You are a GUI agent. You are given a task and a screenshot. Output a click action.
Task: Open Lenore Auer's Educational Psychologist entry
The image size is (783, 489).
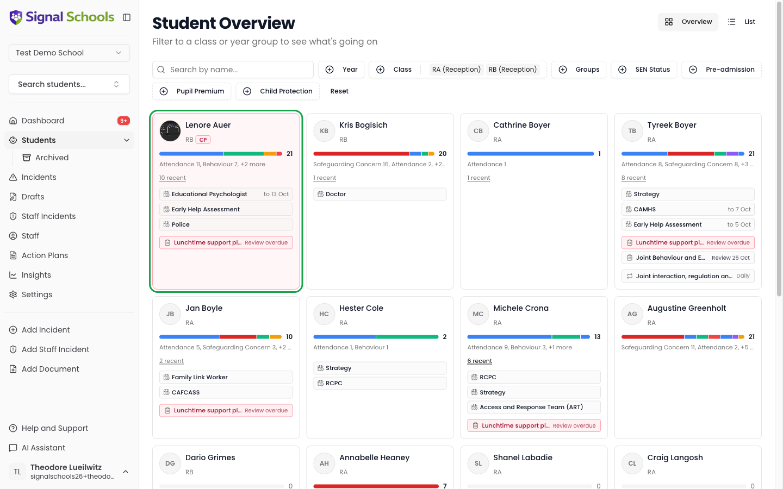click(x=226, y=194)
